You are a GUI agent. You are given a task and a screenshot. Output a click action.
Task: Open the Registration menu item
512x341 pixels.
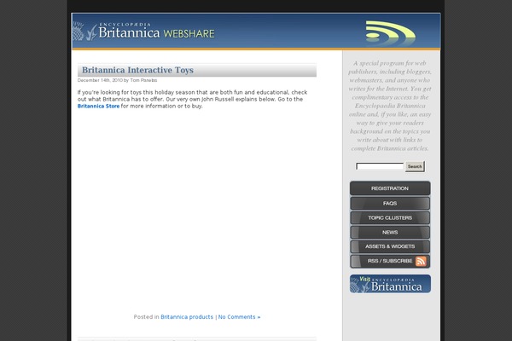click(x=390, y=188)
